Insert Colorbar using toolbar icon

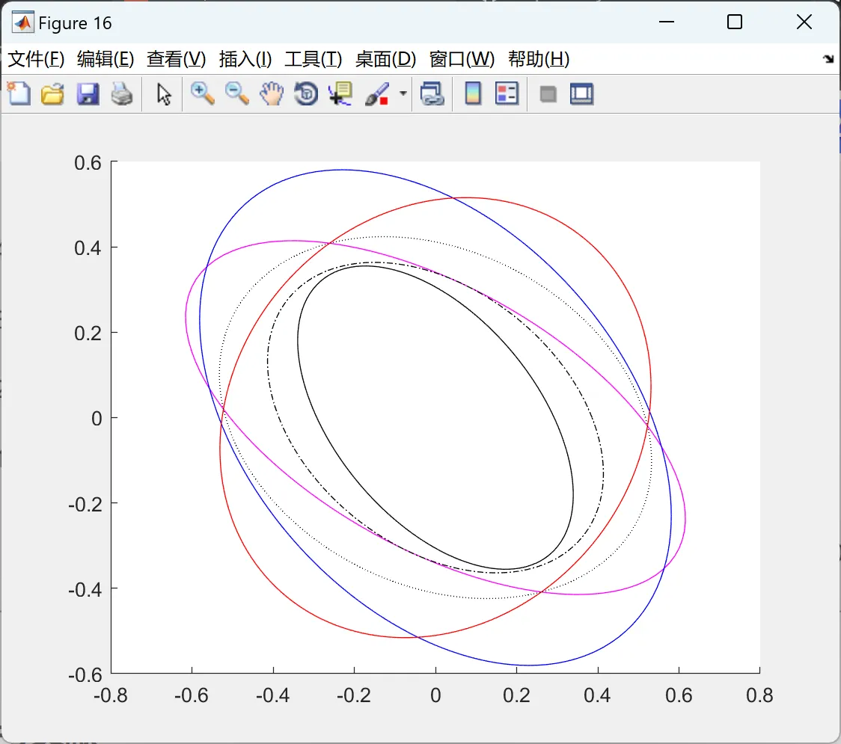[x=473, y=93]
